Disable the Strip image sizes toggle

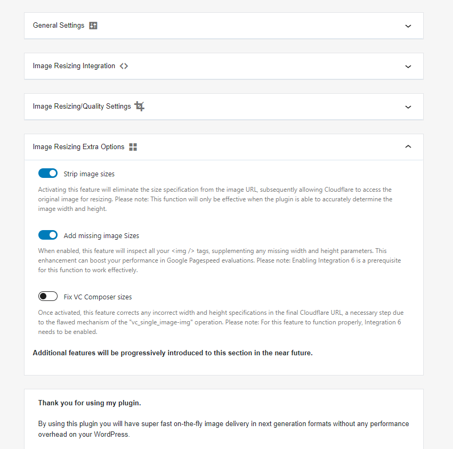click(48, 173)
